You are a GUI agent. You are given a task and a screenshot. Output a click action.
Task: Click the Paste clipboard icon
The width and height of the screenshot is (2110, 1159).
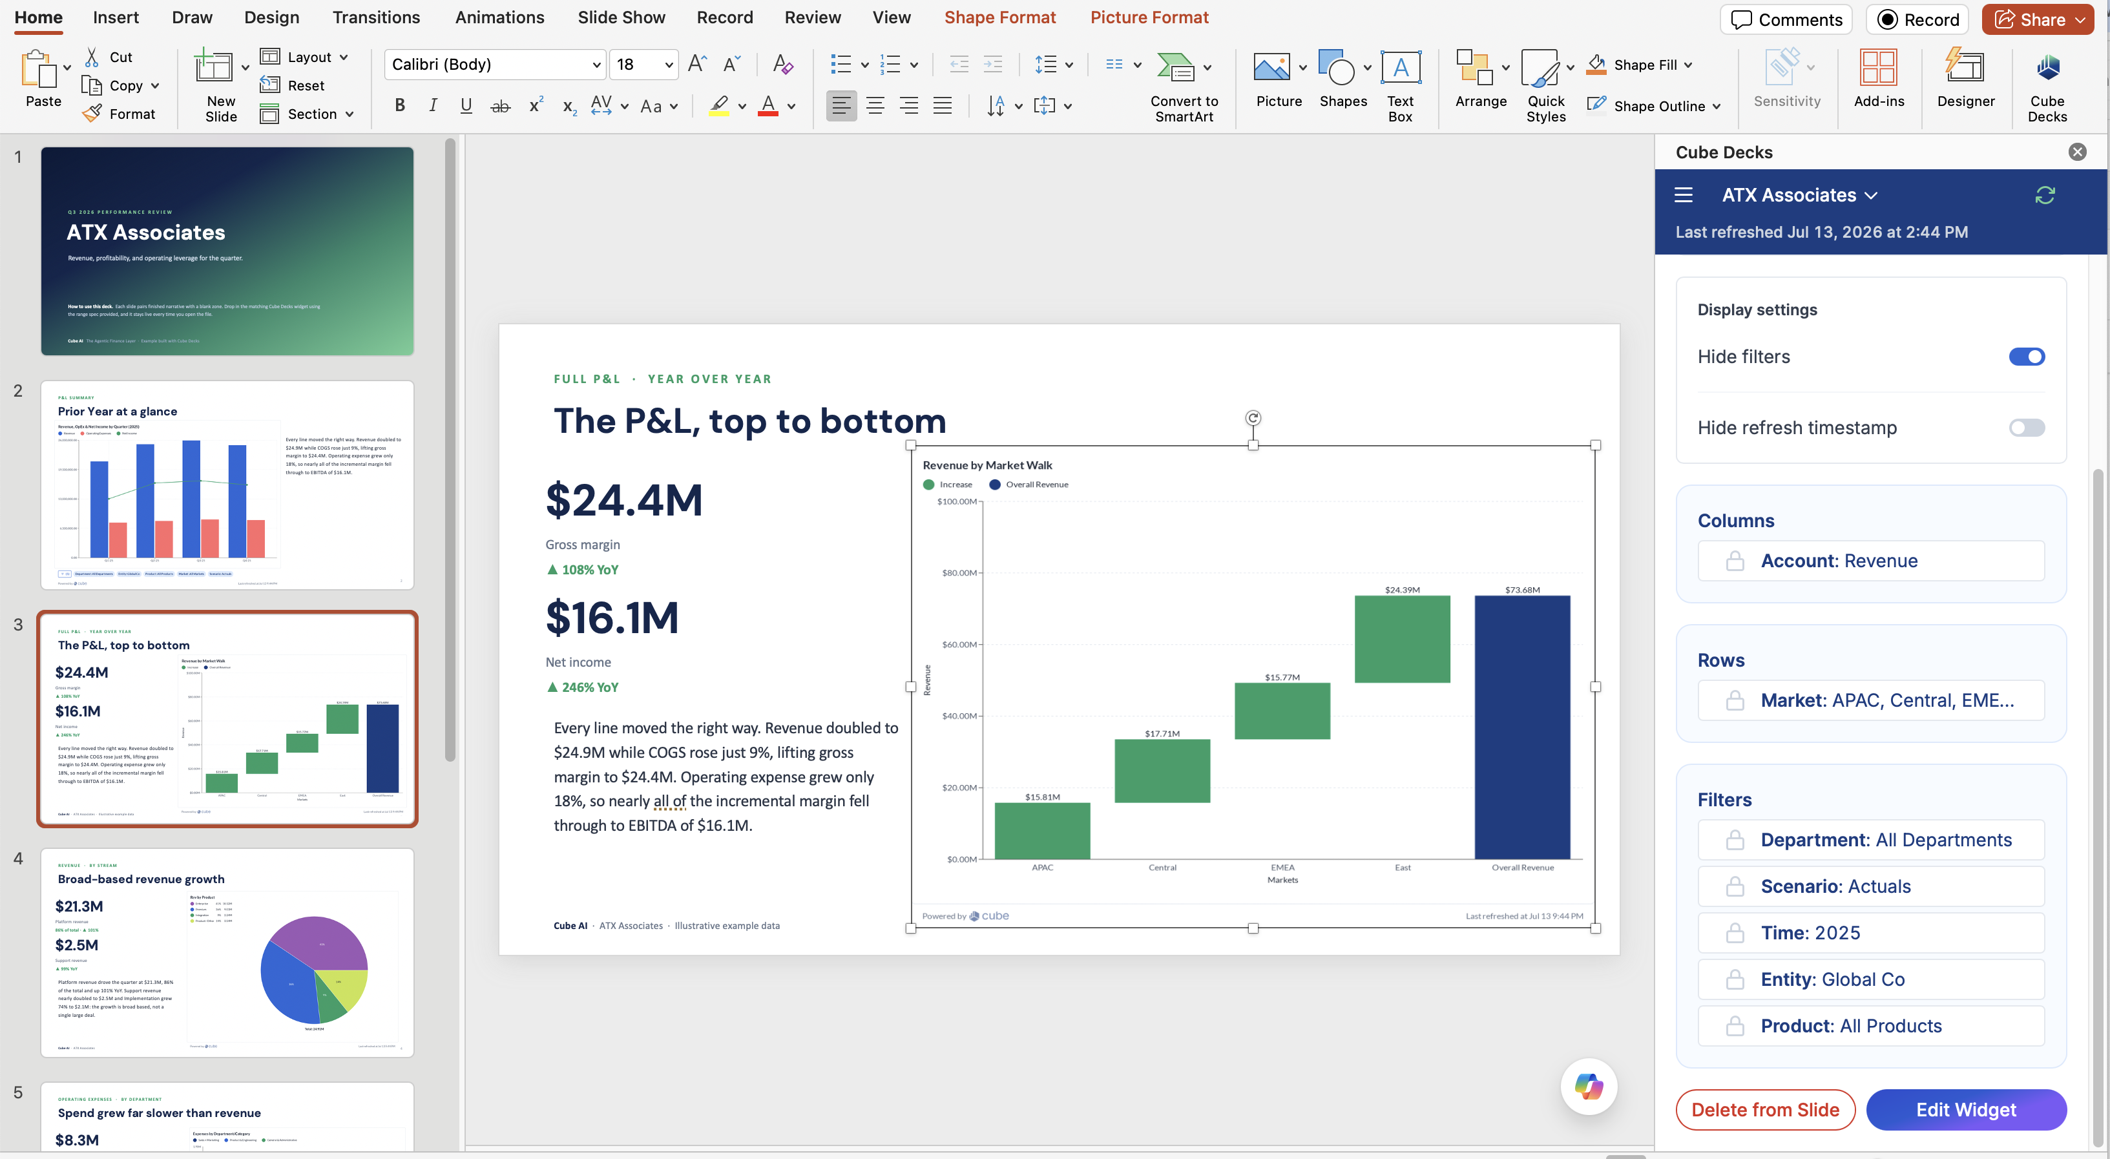[x=37, y=68]
